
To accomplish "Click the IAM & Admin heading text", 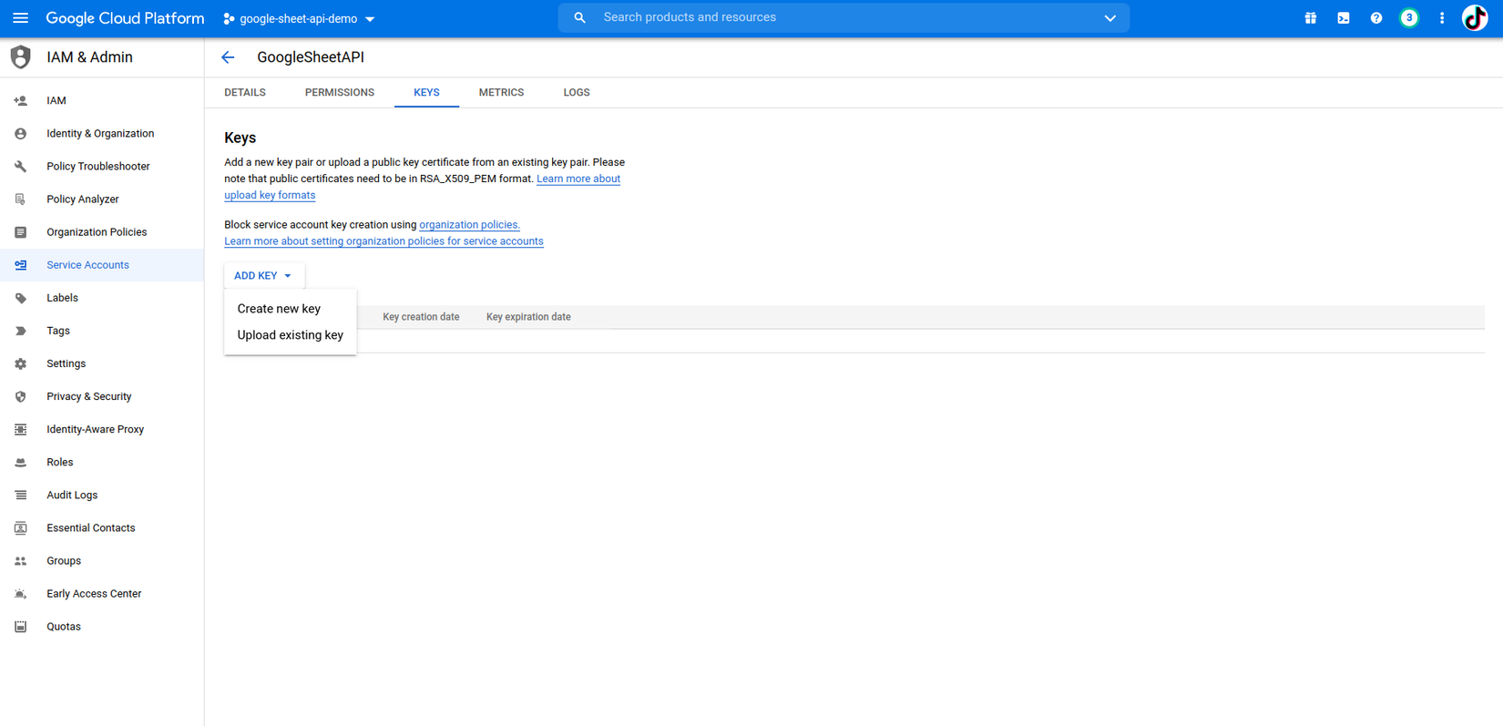I will (x=89, y=57).
